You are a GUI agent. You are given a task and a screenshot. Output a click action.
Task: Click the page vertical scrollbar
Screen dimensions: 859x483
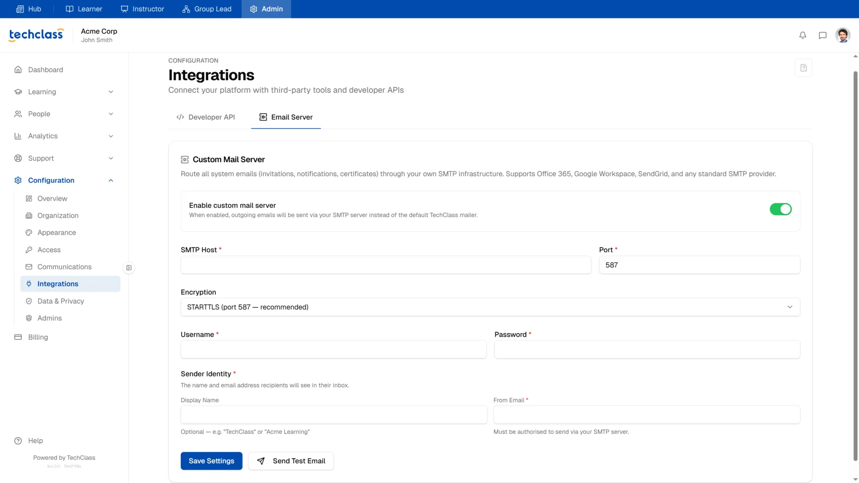point(855,266)
